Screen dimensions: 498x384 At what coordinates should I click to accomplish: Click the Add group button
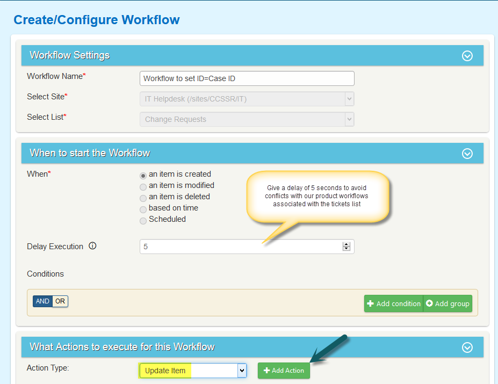point(448,303)
